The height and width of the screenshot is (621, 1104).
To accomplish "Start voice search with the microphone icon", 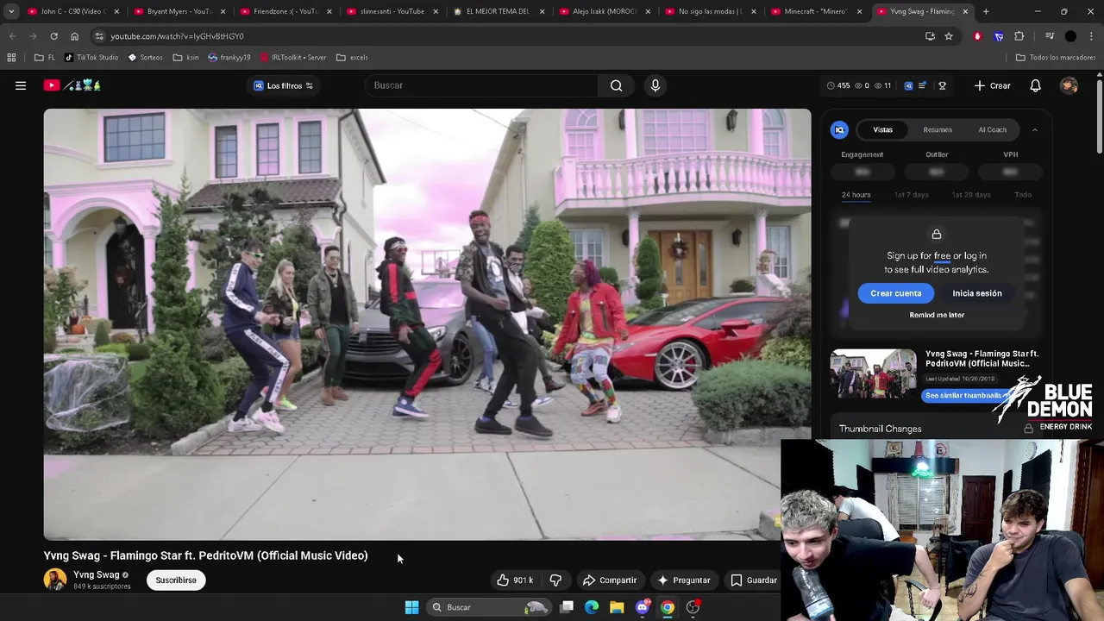I will (655, 85).
